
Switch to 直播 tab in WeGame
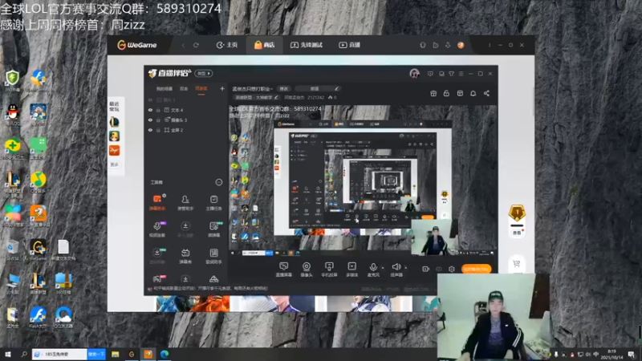pyautogui.click(x=349, y=45)
